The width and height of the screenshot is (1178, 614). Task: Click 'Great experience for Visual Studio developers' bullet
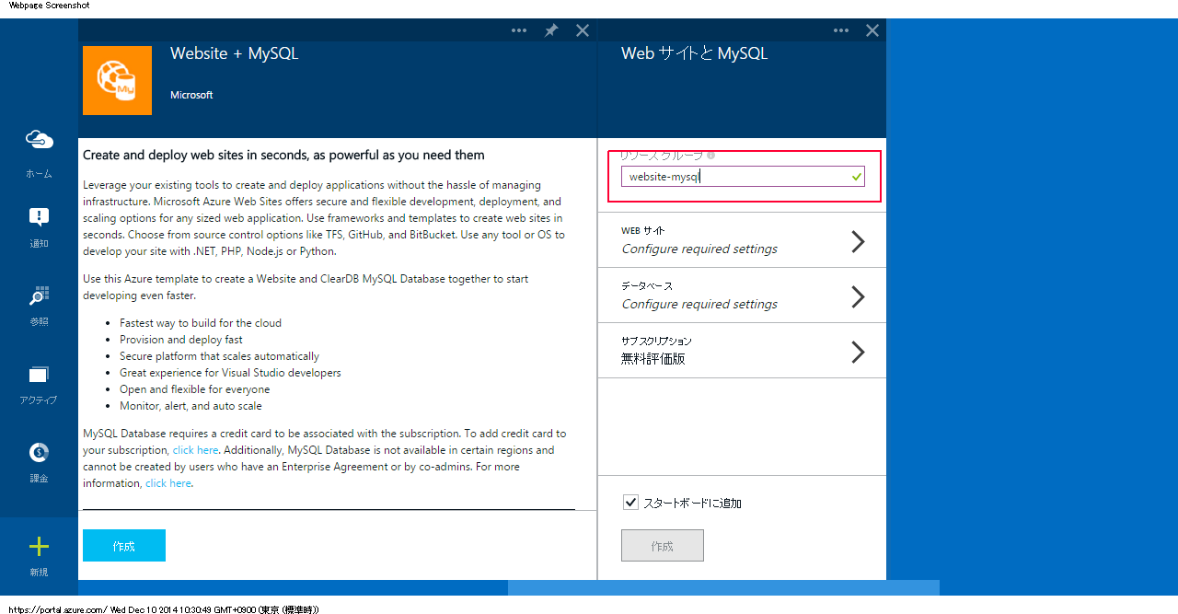coord(230,373)
